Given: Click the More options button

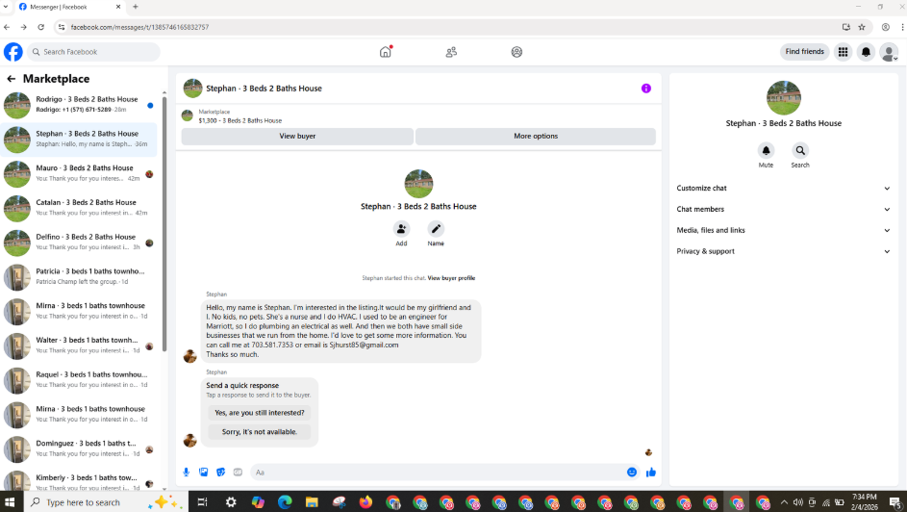Looking at the screenshot, I should (536, 137).
